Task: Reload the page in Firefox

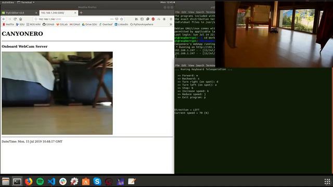Action: point(15,19)
